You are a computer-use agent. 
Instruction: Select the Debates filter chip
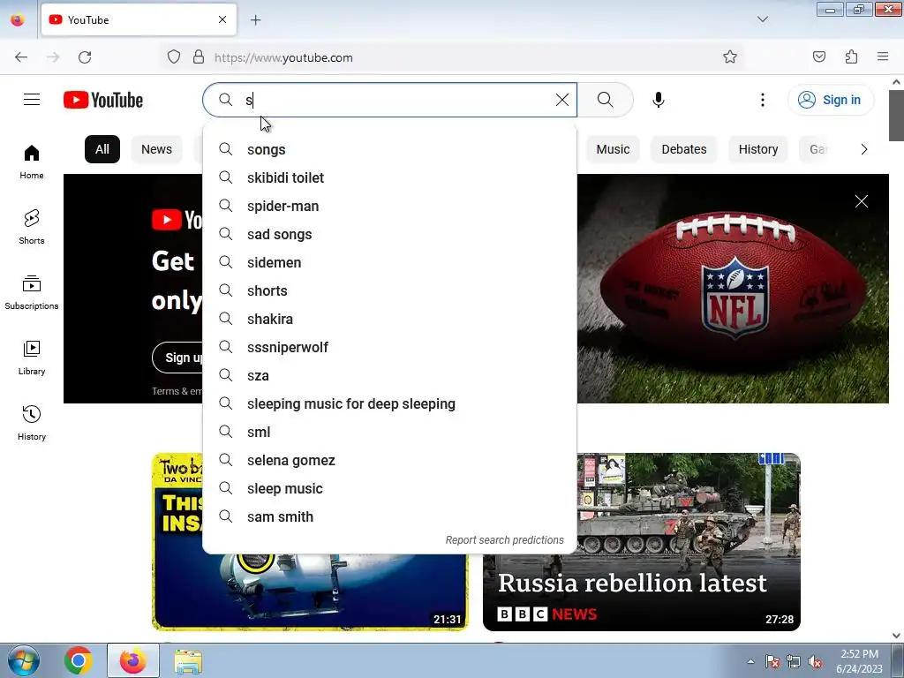point(684,149)
